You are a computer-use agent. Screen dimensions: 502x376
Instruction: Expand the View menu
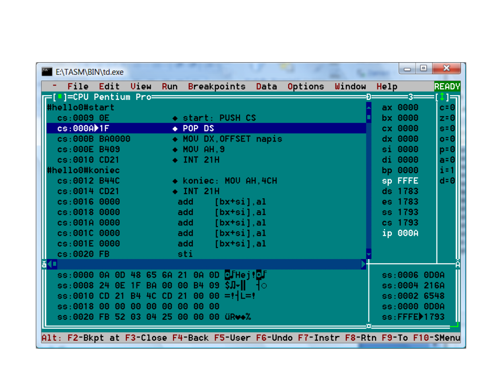(x=141, y=86)
